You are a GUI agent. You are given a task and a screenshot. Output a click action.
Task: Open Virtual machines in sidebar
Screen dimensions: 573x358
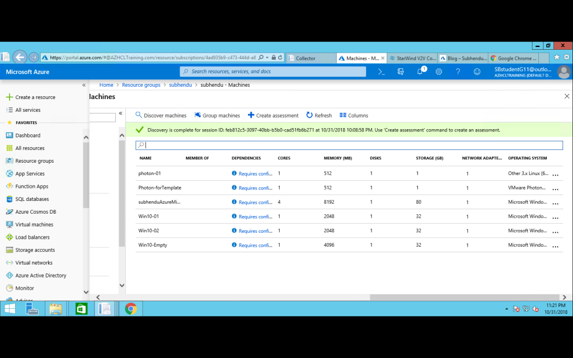pos(34,225)
